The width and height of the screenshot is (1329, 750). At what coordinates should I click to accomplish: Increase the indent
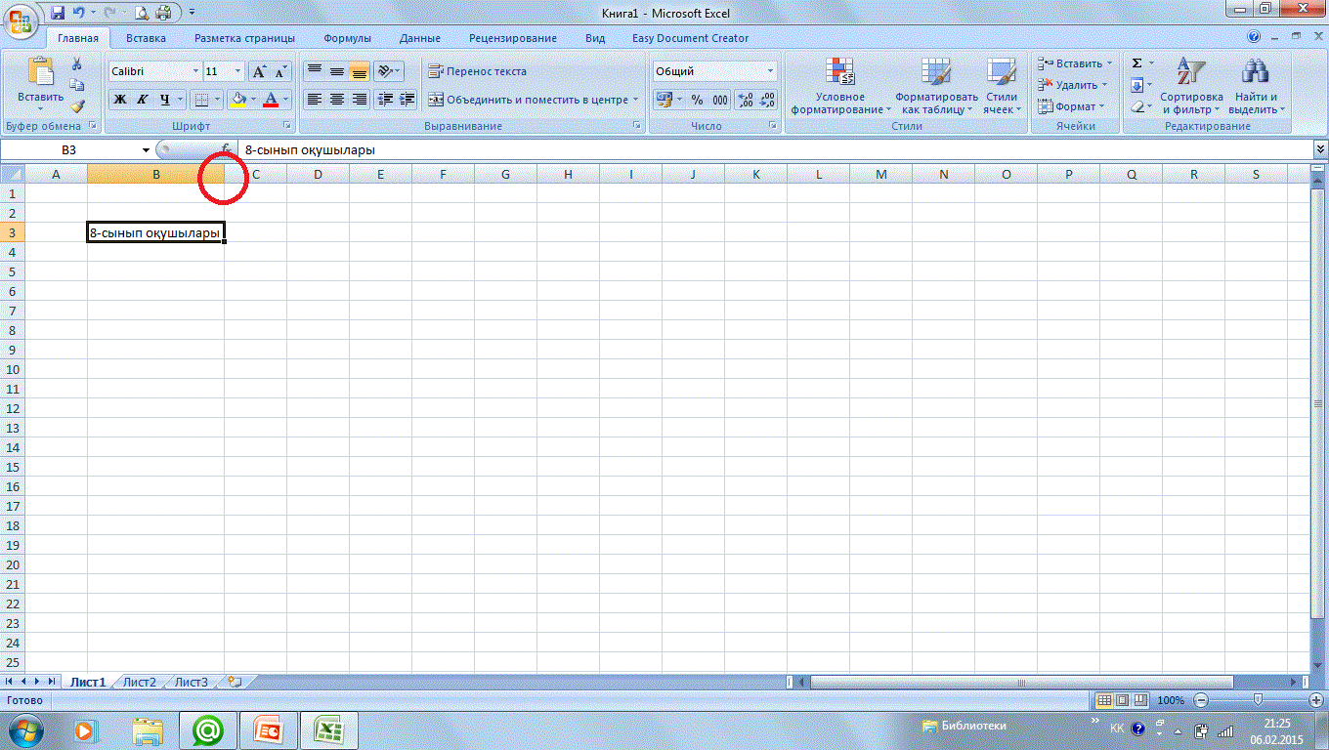407,100
